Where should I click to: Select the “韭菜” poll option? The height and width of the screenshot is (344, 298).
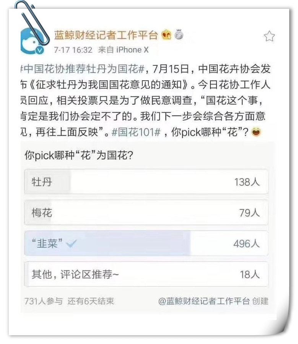(x=146, y=243)
